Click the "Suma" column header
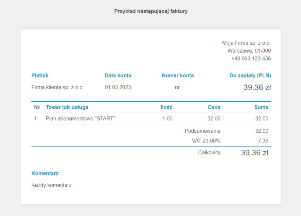The image size is (301, 216). pos(261,107)
